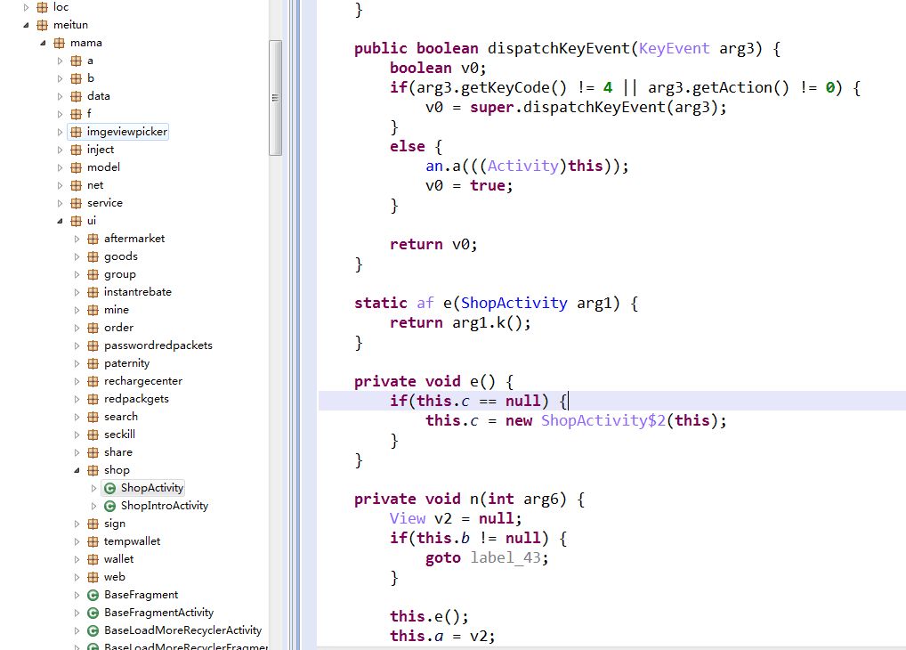Viewport: 906px width, 650px height.
Task: Click the 'af' return type reference
Action: coord(425,303)
